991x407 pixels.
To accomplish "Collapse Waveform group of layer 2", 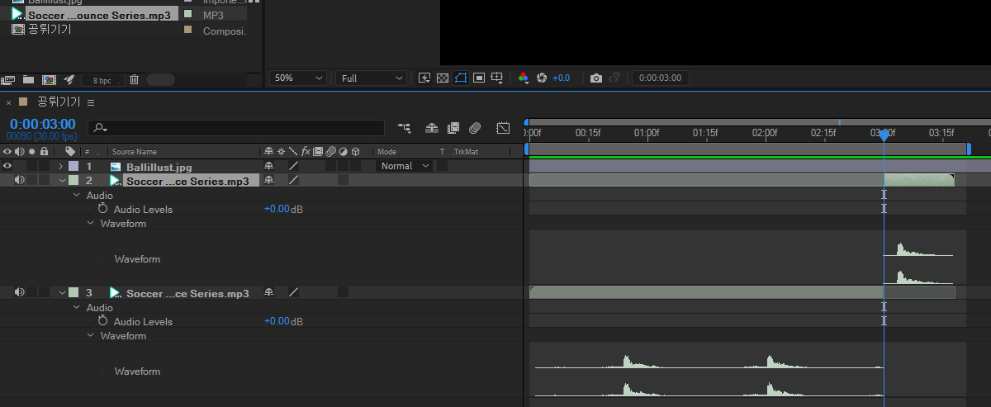I will [91, 224].
